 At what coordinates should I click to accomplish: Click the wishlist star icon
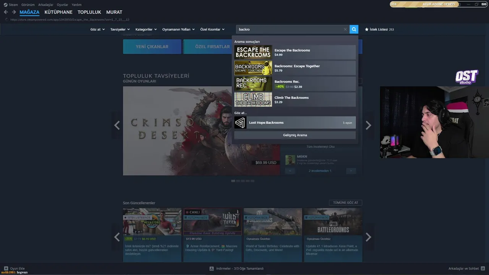click(367, 29)
